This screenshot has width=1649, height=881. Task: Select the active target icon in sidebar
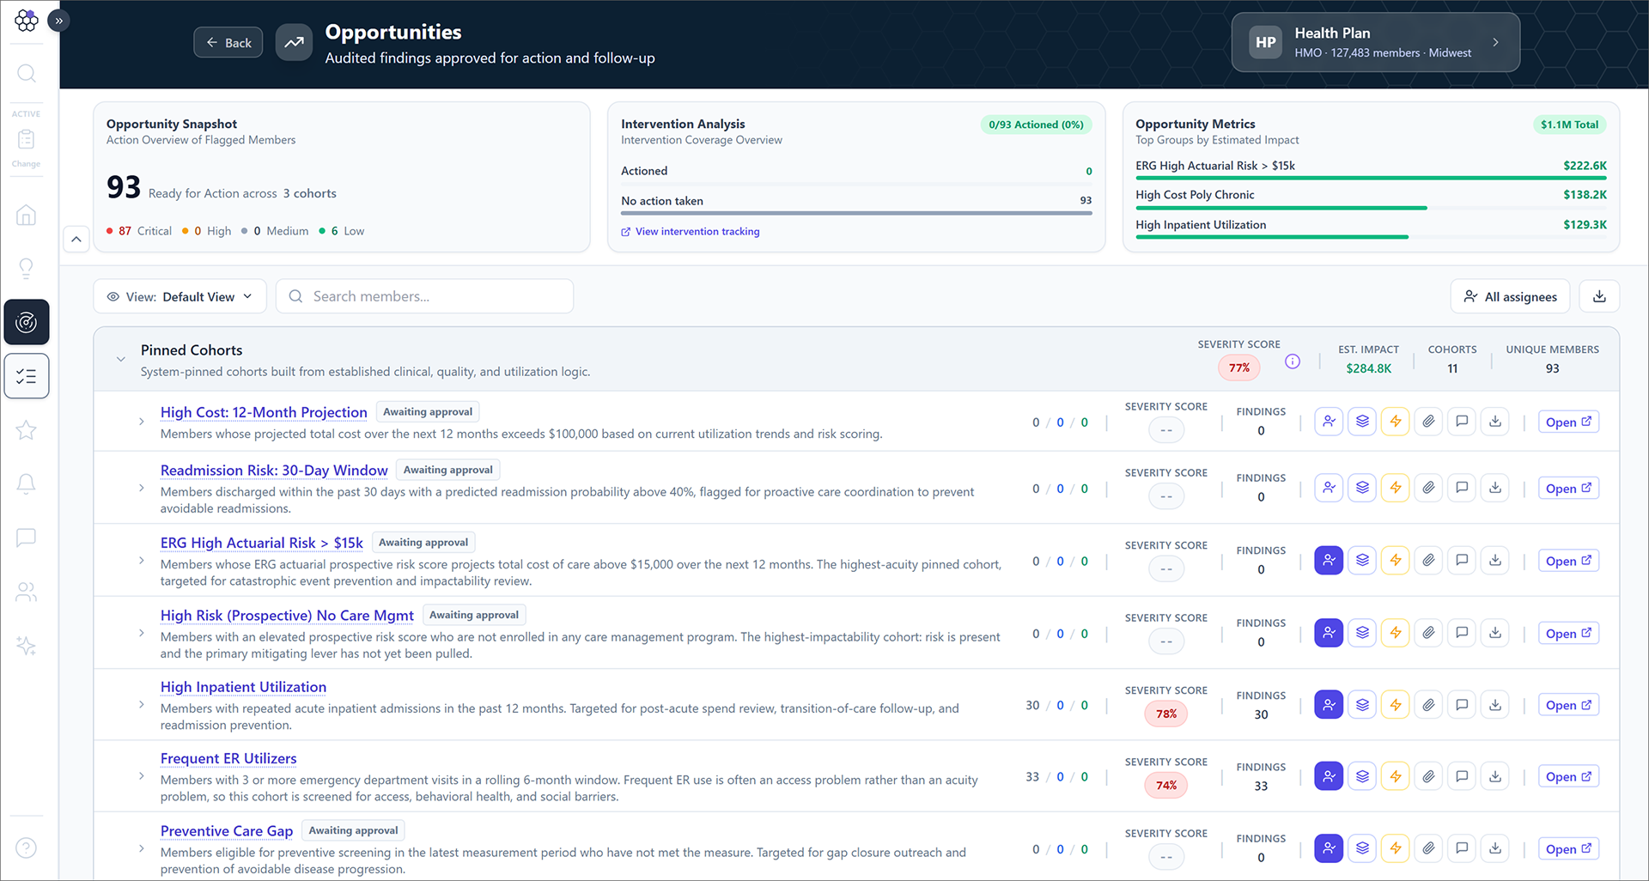[x=27, y=322]
